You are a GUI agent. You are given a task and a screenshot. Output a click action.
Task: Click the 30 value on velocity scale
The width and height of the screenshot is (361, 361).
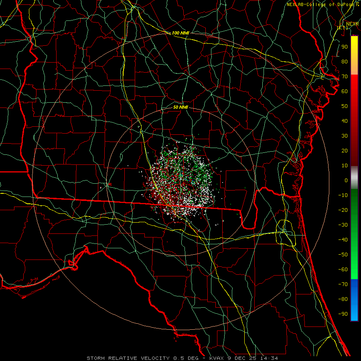(x=345, y=136)
